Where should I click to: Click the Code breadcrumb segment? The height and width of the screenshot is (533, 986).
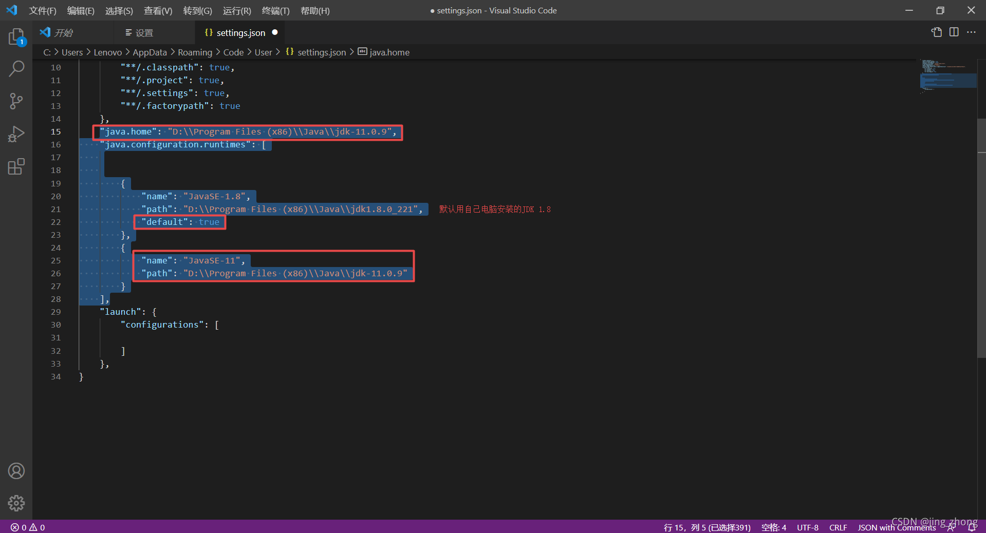tap(233, 52)
